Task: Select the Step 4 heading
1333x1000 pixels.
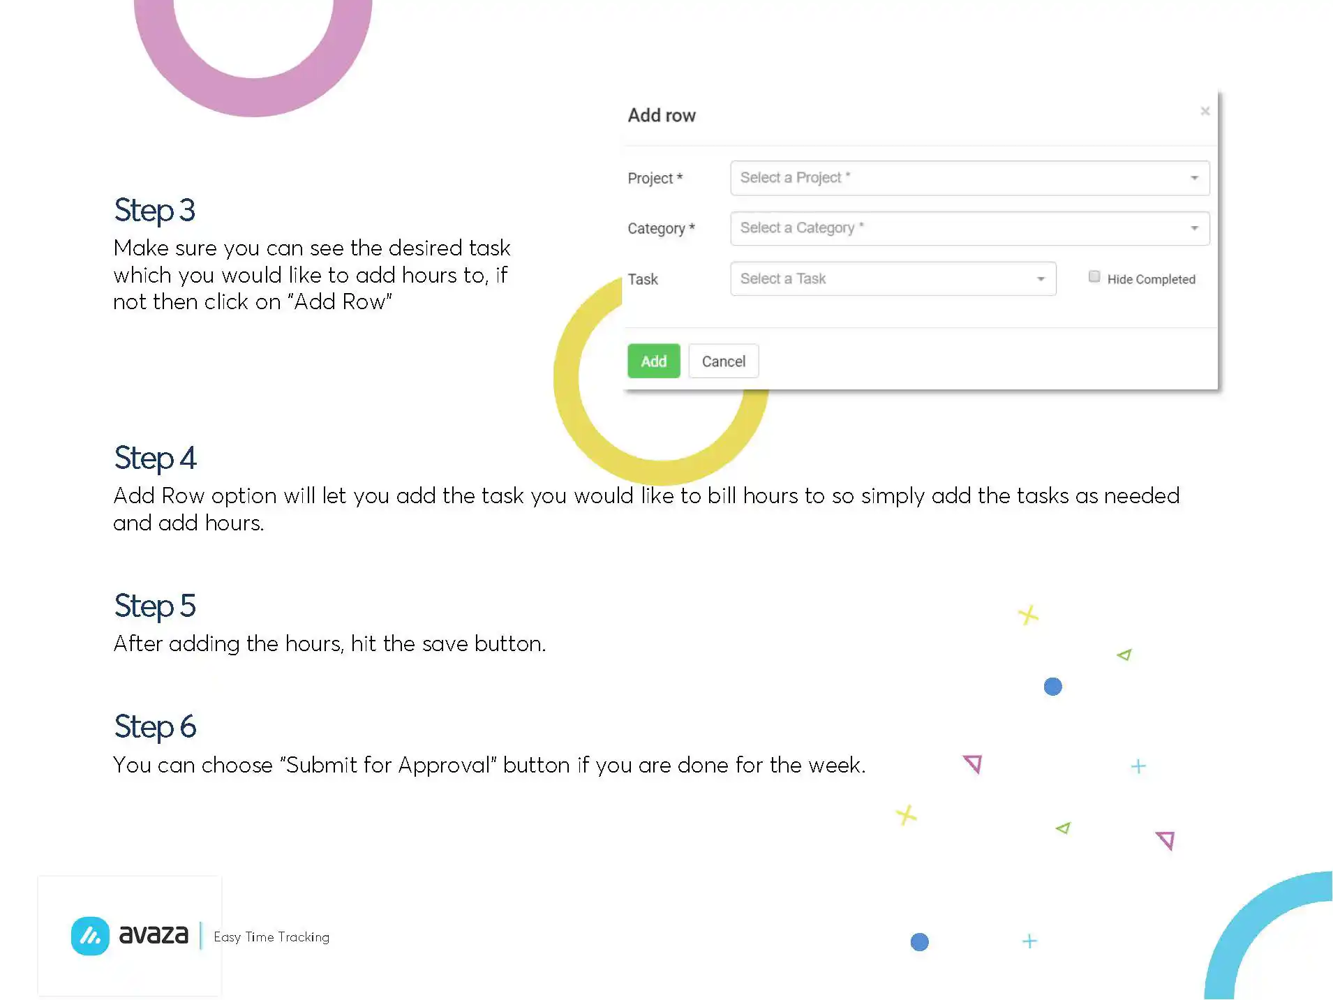Action: coord(155,458)
